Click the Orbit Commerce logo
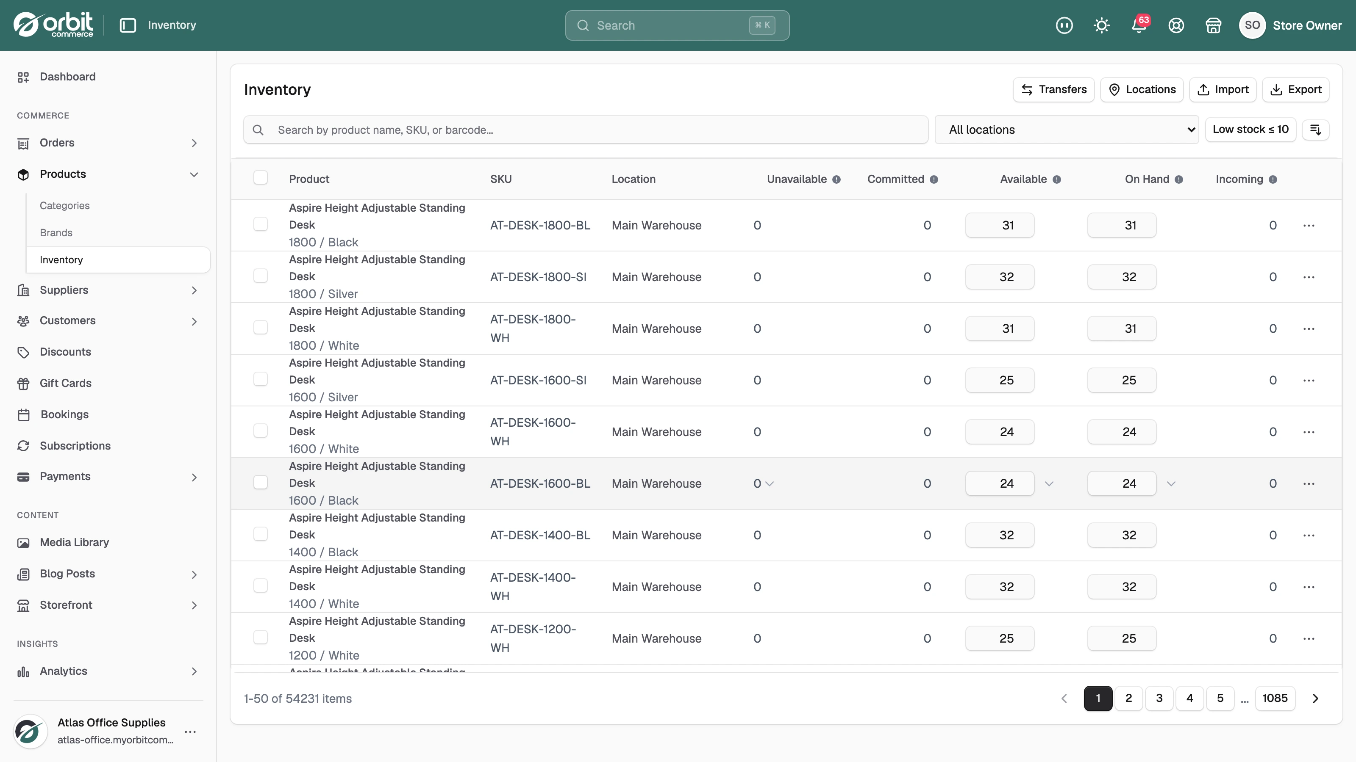The height and width of the screenshot is (762, 1356). click(x=53, y=25)
